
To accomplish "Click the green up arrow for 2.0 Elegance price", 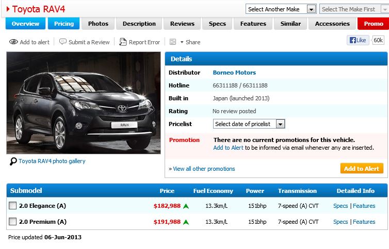I will (186, 206).
